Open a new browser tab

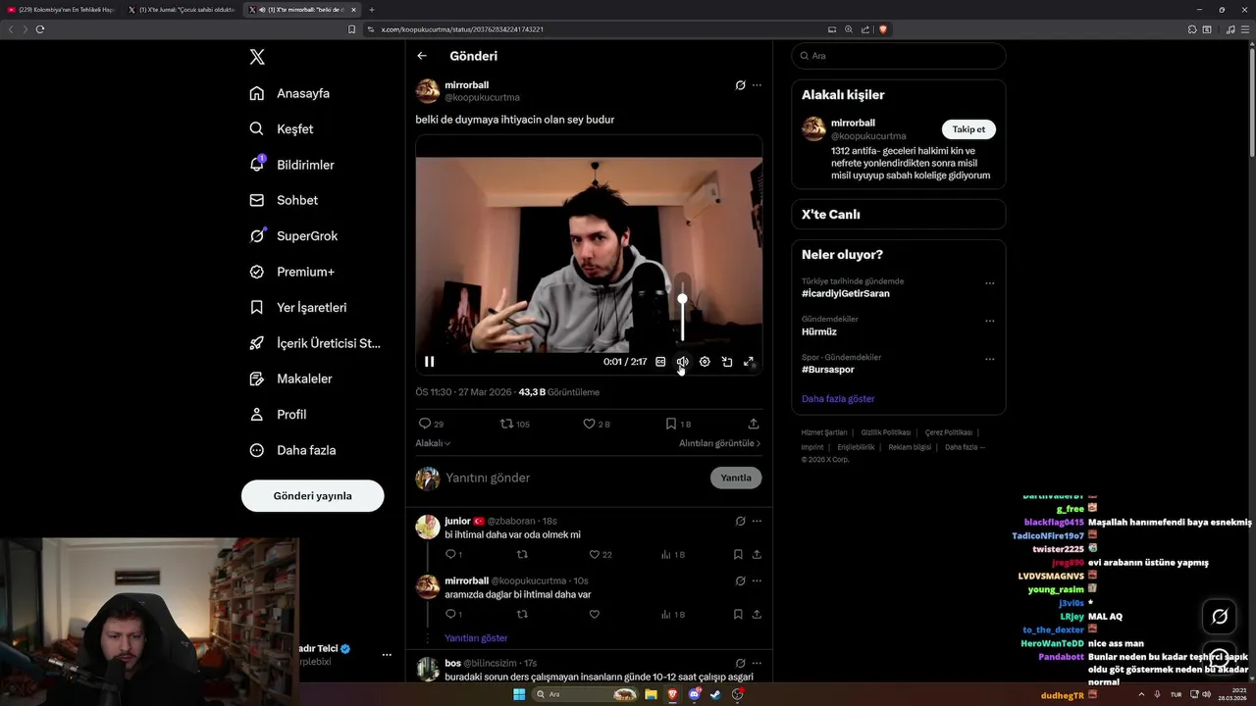372,10
